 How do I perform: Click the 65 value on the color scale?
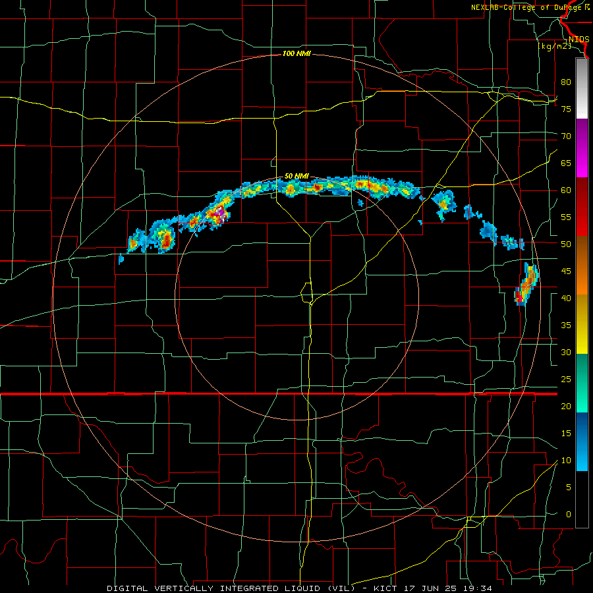(x=566, y=163)
